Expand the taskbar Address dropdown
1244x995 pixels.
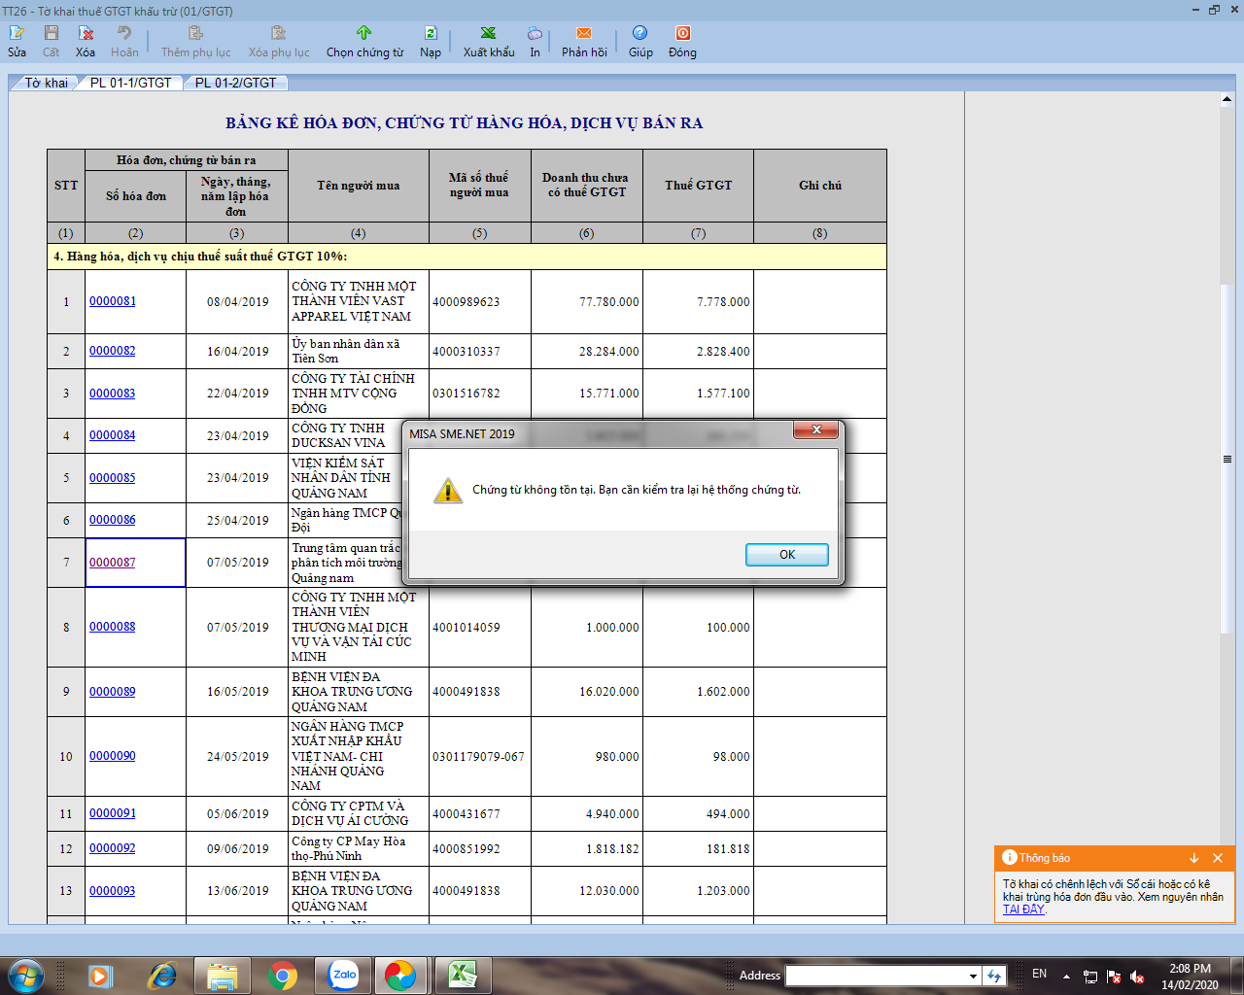click(x=972, y=976)
